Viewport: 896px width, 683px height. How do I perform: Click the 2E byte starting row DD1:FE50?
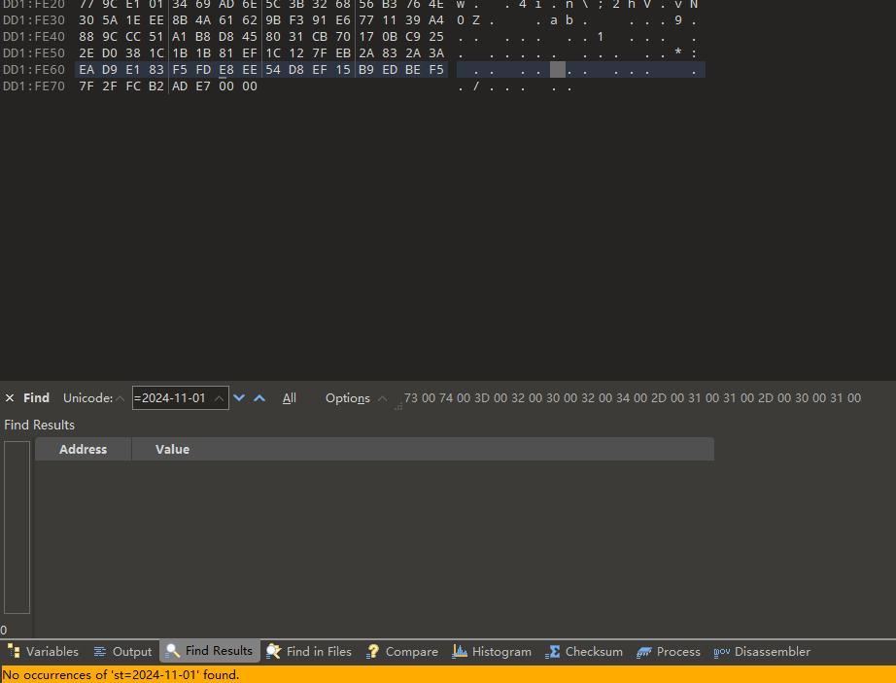pyautogui.click(x=86, y=53)
